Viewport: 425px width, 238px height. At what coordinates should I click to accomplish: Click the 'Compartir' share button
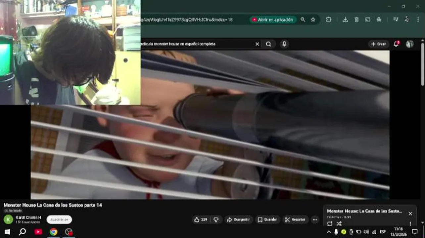(239, 219)
